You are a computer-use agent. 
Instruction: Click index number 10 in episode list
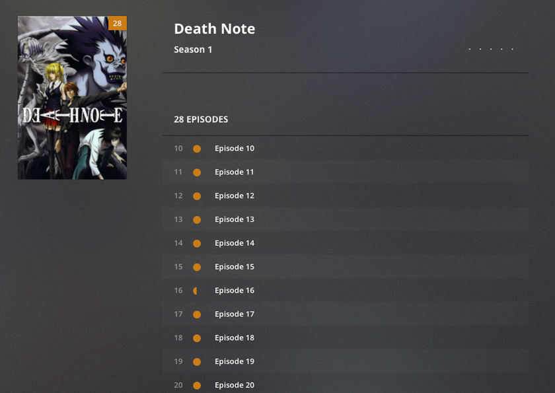[178, 149]
